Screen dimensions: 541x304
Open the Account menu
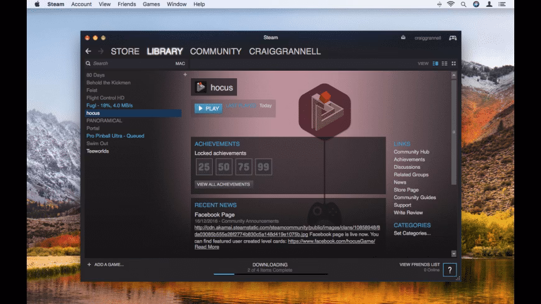coord(81,4)
